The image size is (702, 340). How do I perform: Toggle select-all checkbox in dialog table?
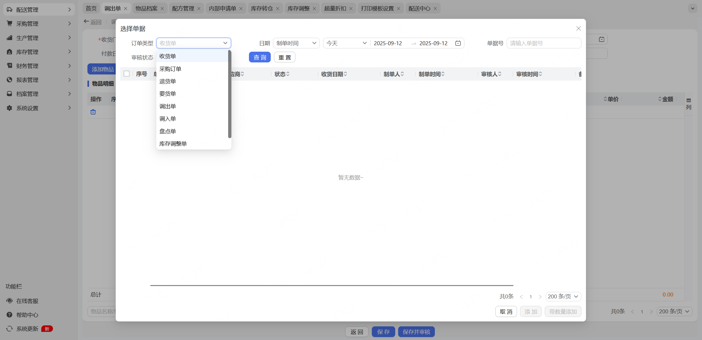point(127,74)
